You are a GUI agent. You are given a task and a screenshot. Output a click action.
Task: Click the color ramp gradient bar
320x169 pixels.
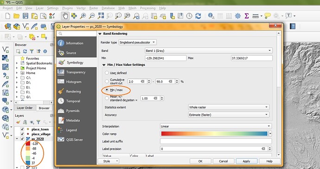[214, 134]
